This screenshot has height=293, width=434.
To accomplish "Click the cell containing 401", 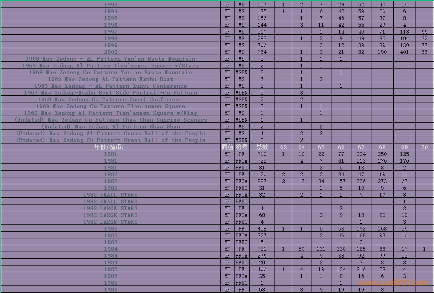I will (x=404, y=52).
